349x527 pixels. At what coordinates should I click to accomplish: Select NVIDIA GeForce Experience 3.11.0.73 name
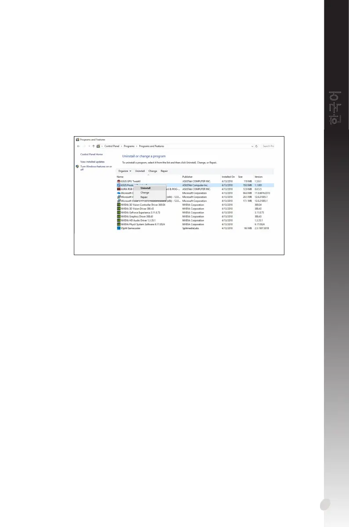[141, 213]
